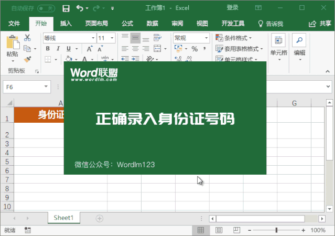Click the percent style icon
335x236 pixels.
click(194, 49)
